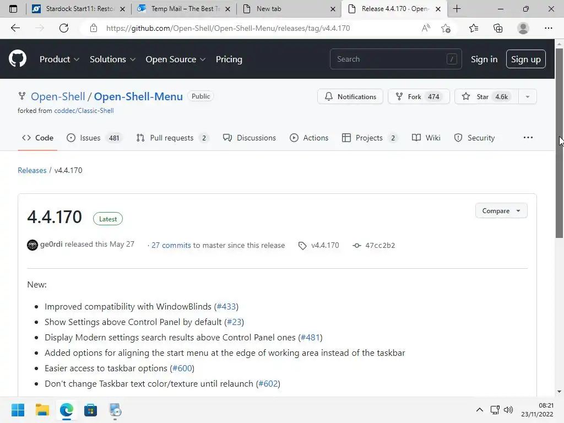
Task: Open the ge0rdi user link
Action: click(51, 244)
